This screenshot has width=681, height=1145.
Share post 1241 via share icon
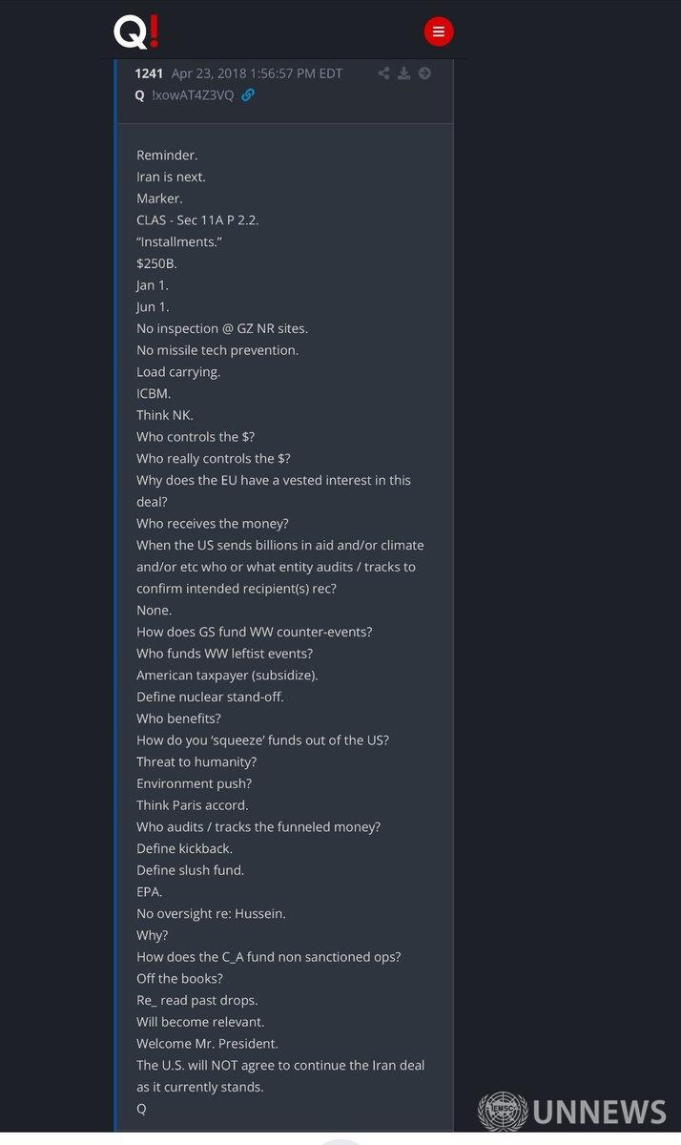tap(383, 73)
